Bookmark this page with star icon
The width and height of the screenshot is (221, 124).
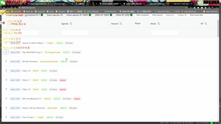click(186, 8)
